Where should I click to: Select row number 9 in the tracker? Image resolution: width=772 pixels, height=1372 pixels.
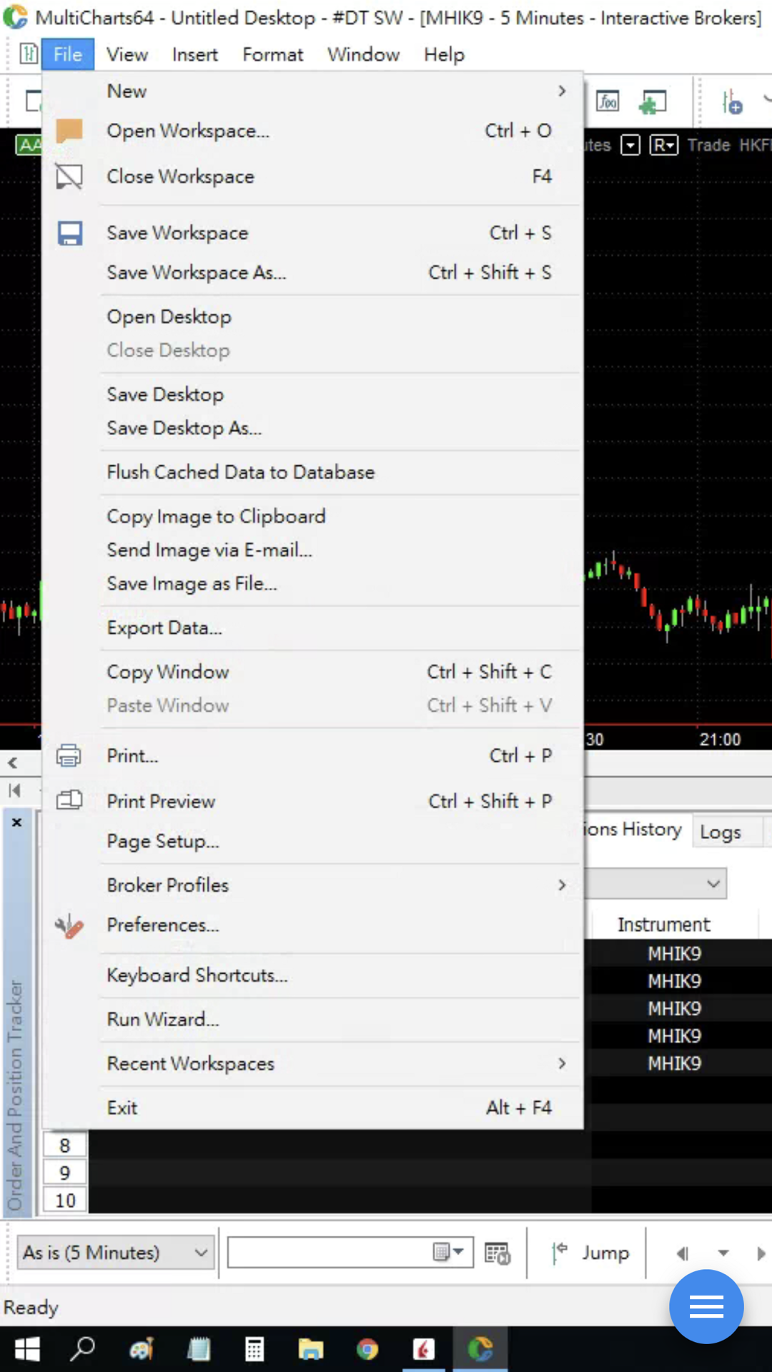(x=65, y=1173)
